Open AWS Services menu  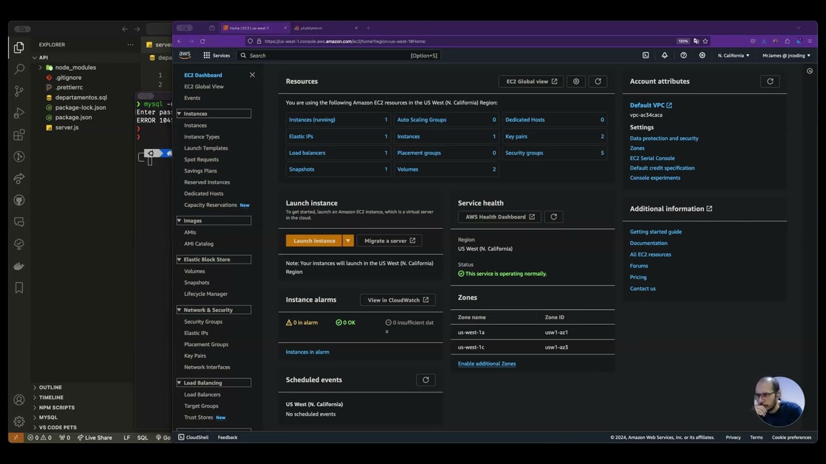pos(216,55)
